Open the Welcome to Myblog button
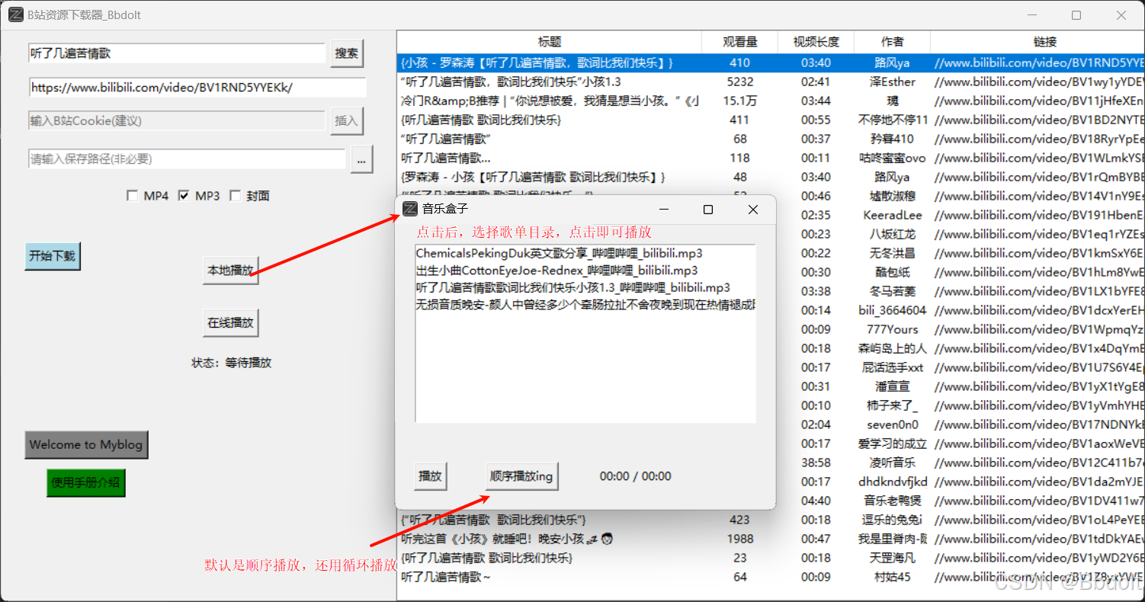The width and height of the screenshot is (1145, 602). 86,444
